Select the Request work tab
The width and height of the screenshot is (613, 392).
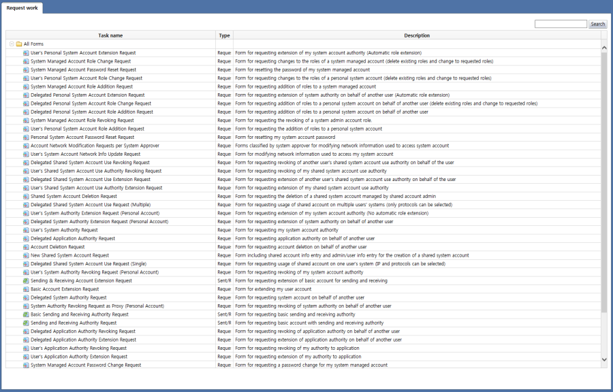pos(22,8)
